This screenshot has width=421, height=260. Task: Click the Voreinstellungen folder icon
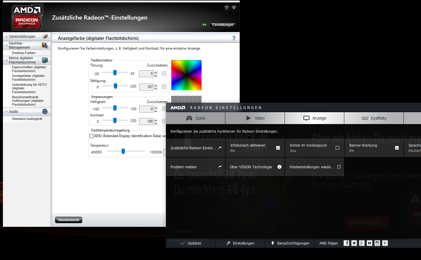coord(45,37)
